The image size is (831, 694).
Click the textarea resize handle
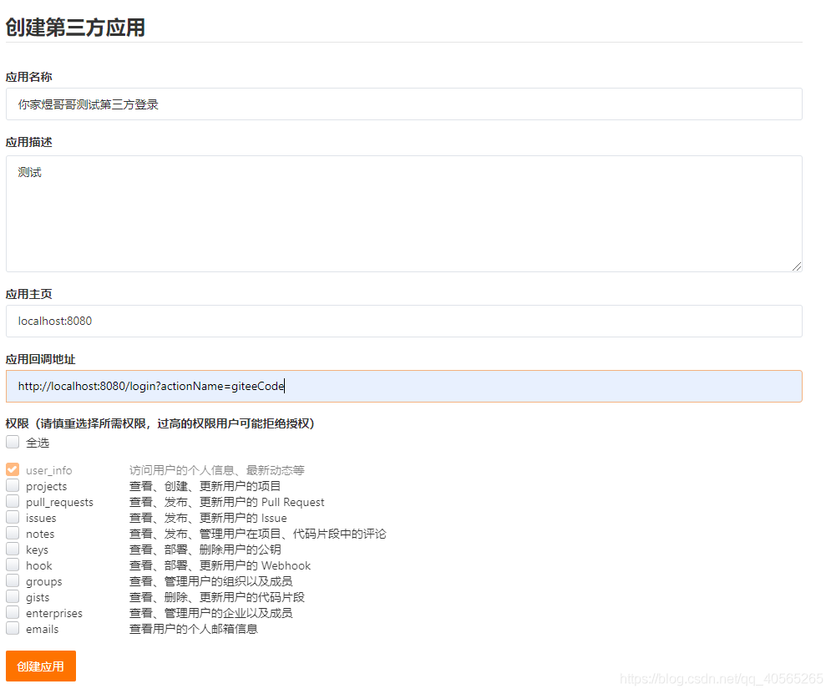point(796,267)
